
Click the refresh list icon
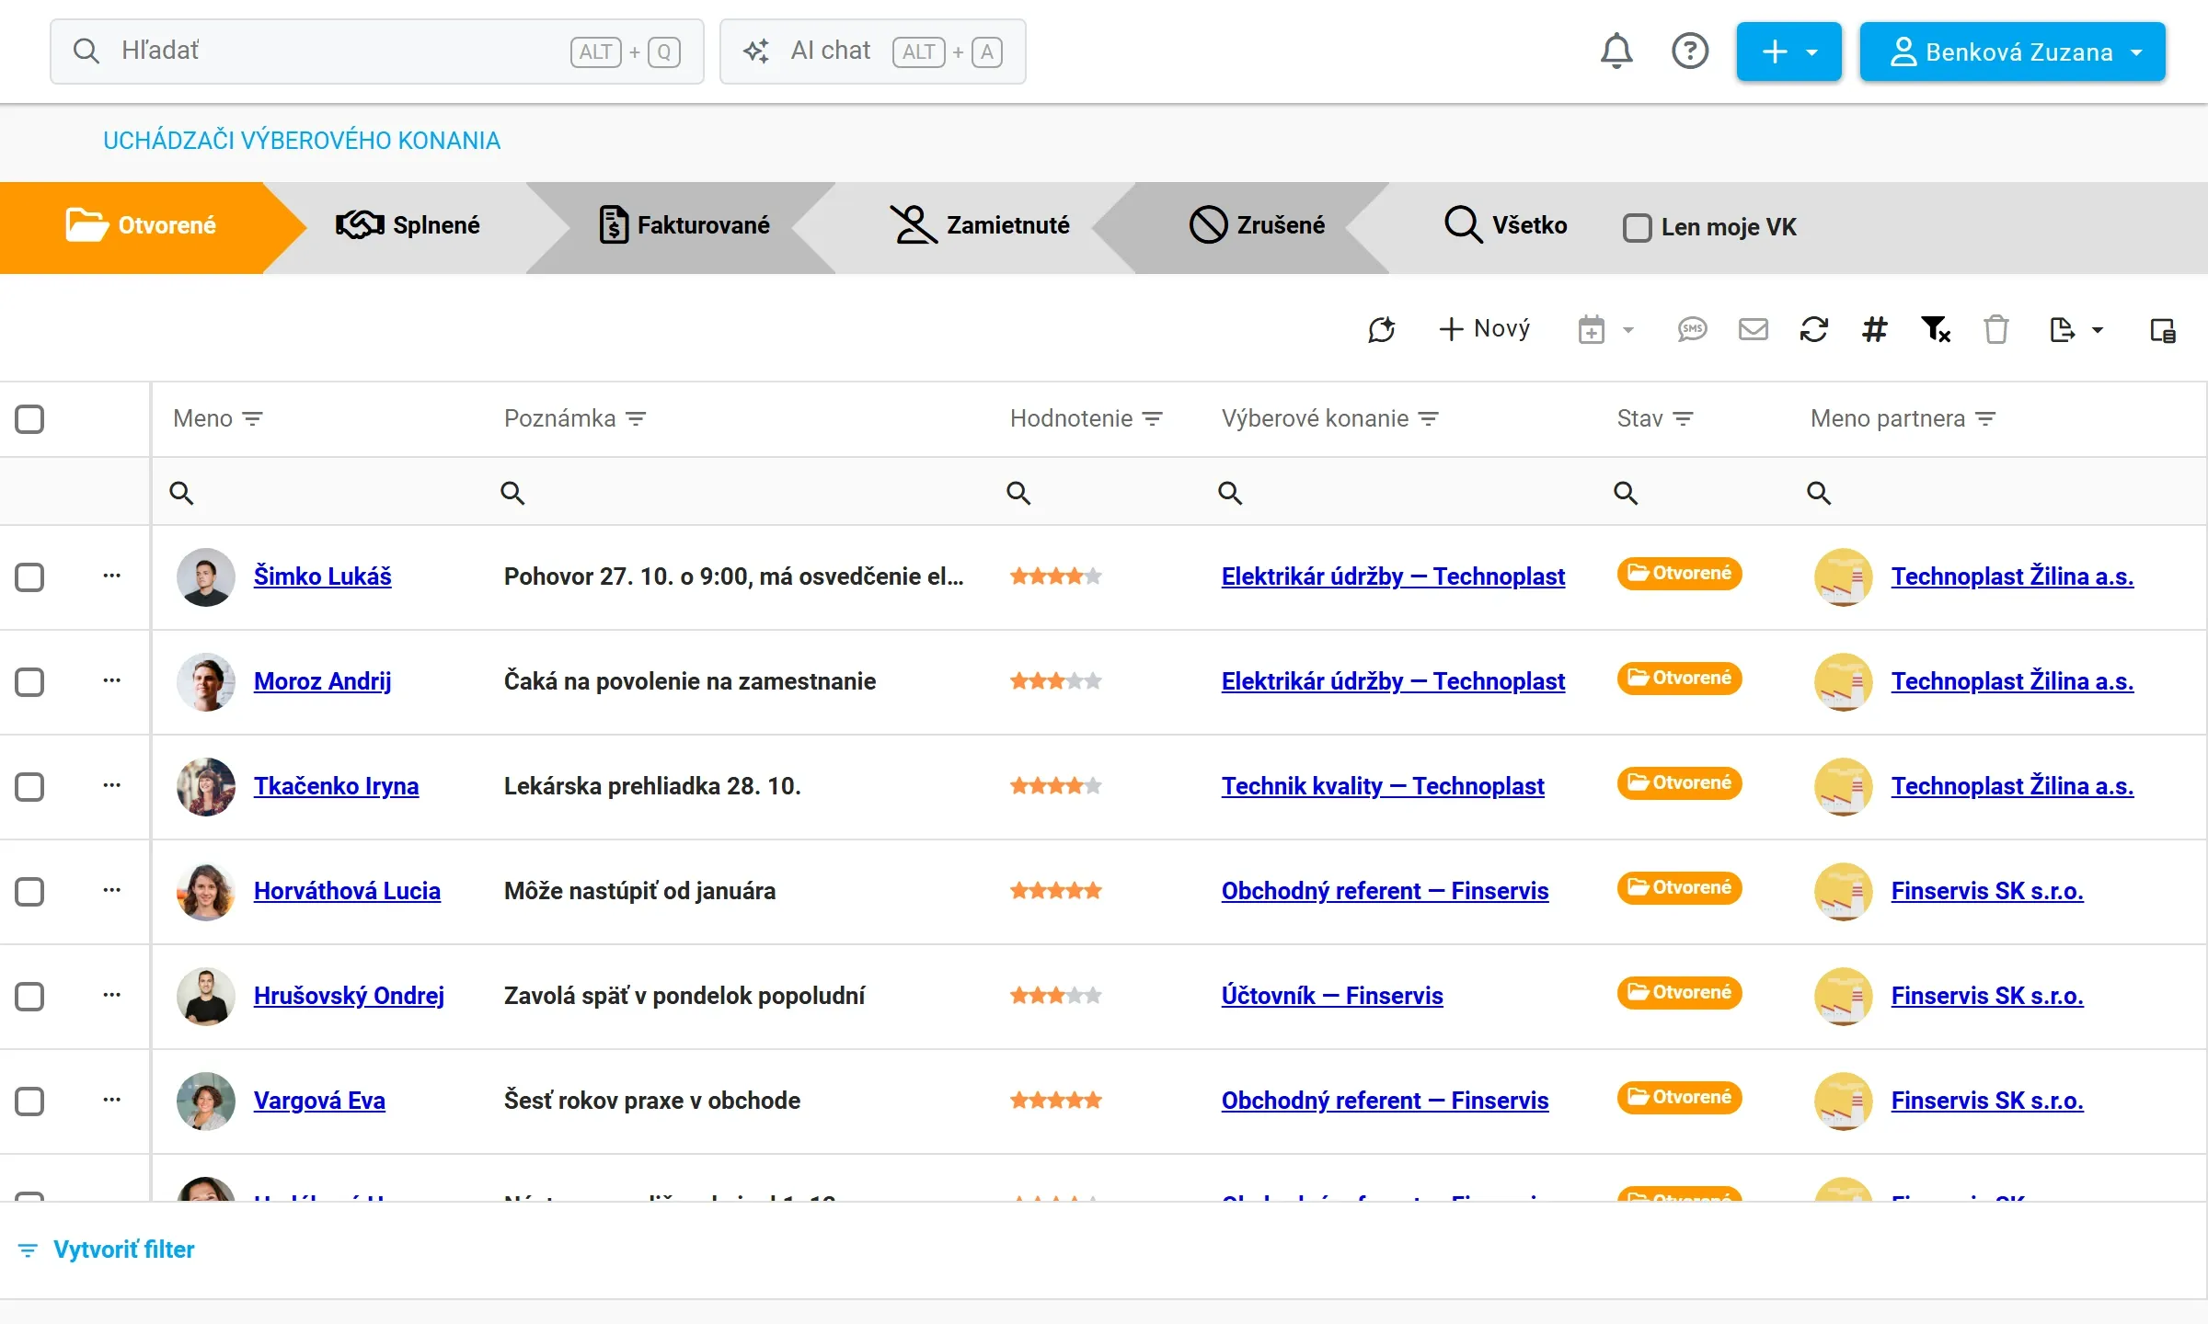(1814, 329)
